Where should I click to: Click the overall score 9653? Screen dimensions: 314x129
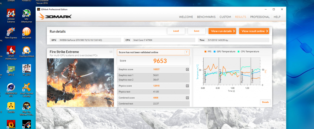pyautogui.click(x=160, y=61)
